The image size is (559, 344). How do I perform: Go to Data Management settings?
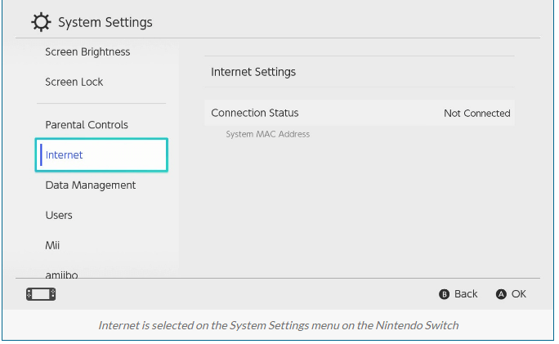pos(91,185)
